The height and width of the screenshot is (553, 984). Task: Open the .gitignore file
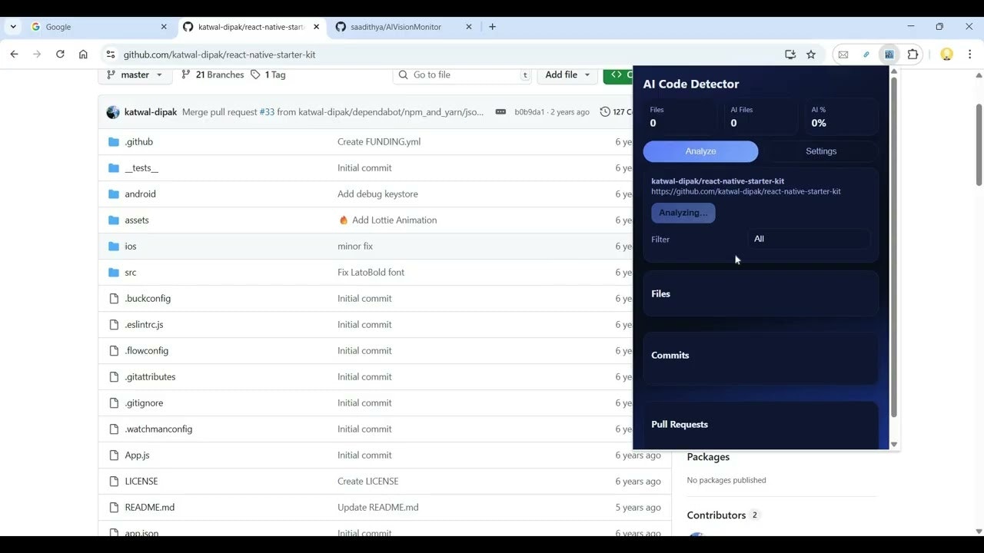144,402
